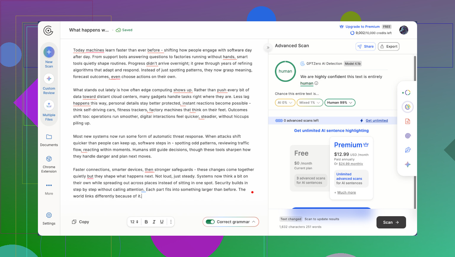The image size is (455, 257).
Task: Open the Chrome Extension page
Action: pos(49,159)
